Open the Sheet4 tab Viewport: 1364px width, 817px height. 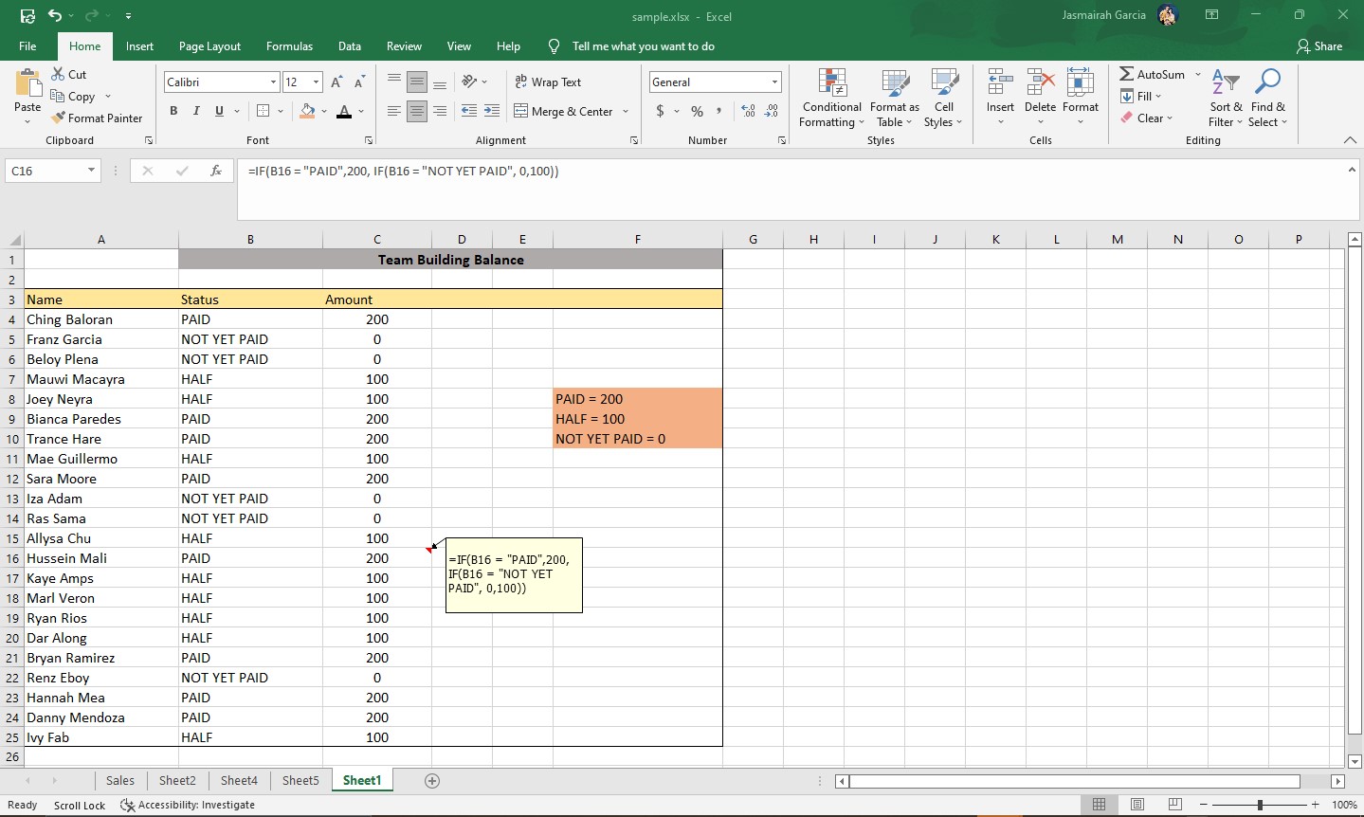coord(239,780)
